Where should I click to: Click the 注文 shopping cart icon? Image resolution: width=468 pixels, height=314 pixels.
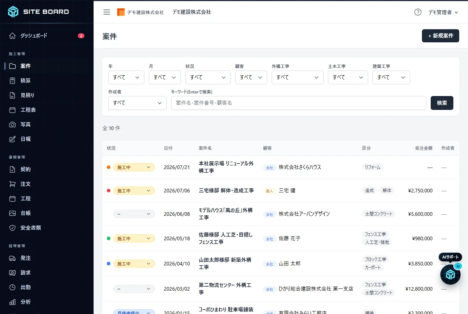12,184
